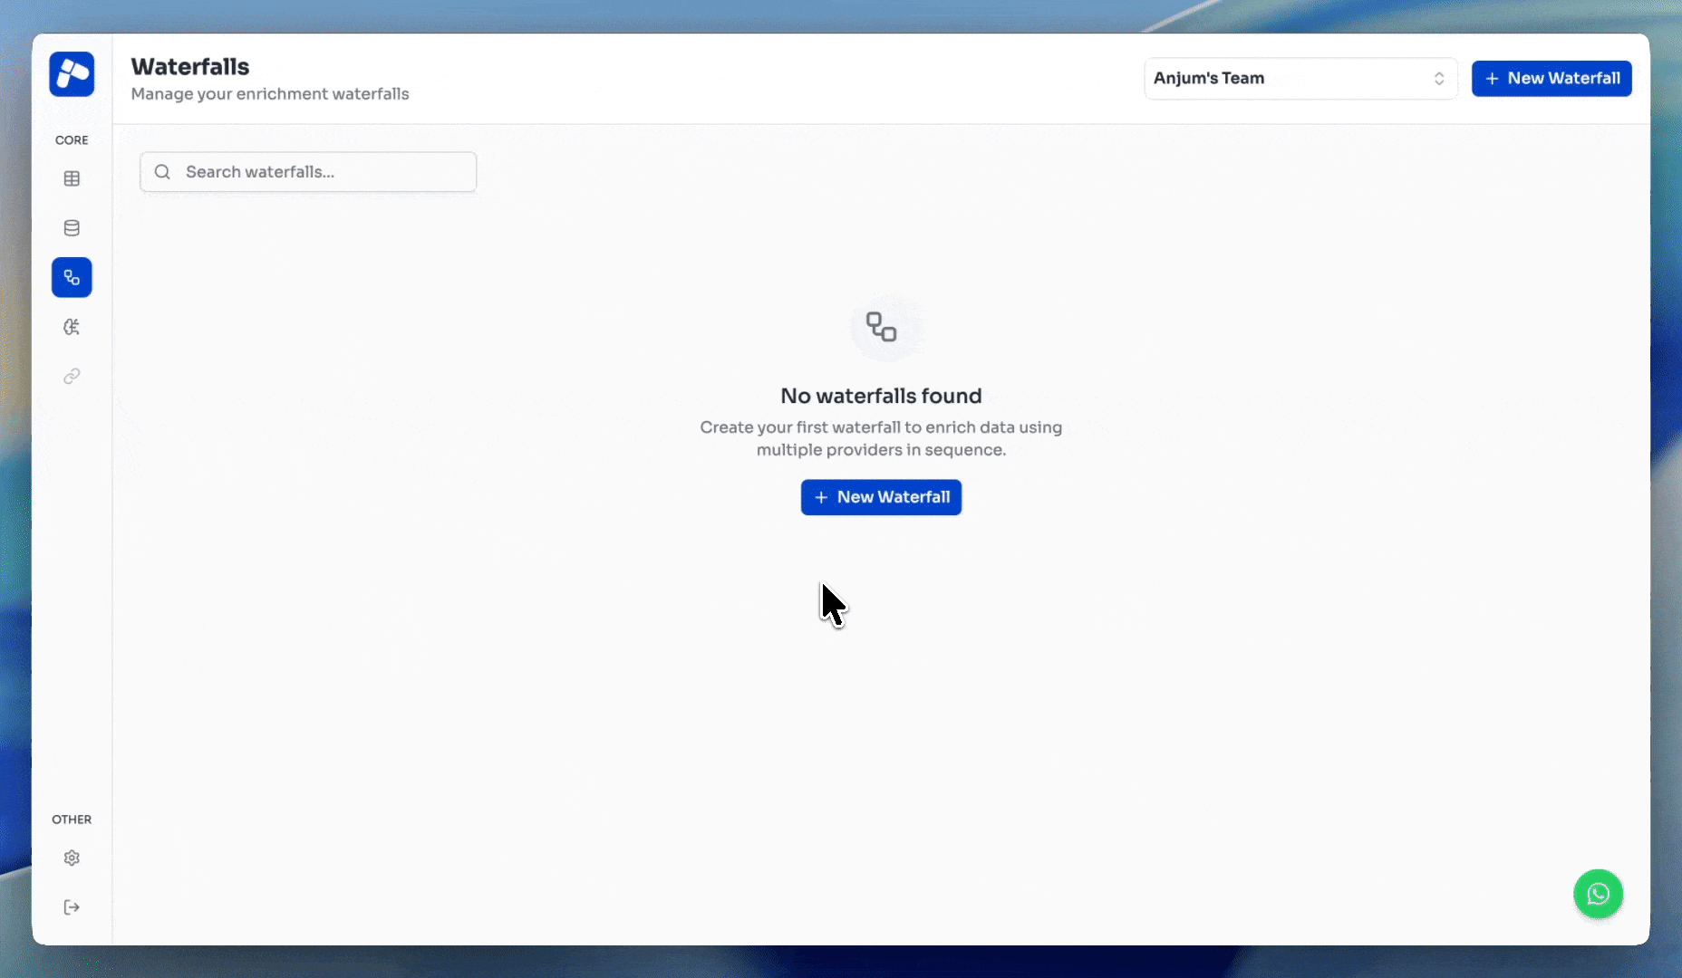Screen dimensions: 1682x978
Task: Select the Waterfalls node icon in sidebar
Action: [72, 277]
